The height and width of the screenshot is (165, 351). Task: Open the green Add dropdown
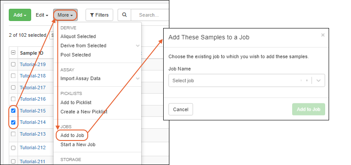[20, 15]
